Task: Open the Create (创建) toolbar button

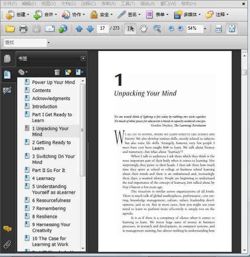Action: pyautogui.click(x=17, y=15)
